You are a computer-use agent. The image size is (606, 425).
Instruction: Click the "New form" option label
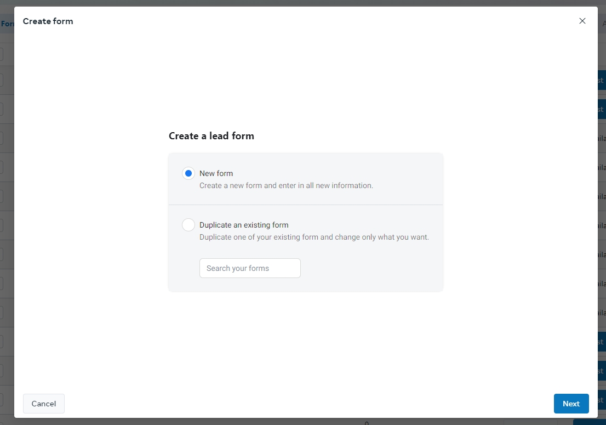coord(216,173)
